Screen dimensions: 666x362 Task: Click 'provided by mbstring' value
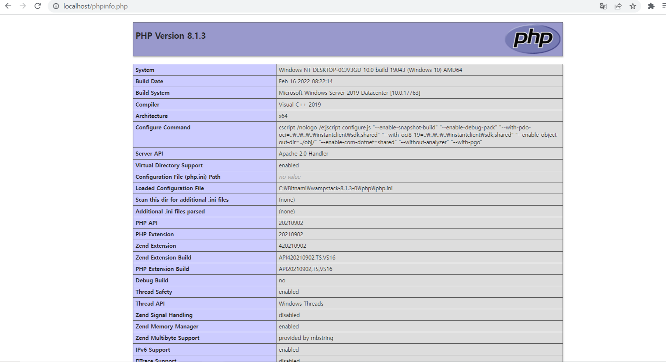pos(306,338)
